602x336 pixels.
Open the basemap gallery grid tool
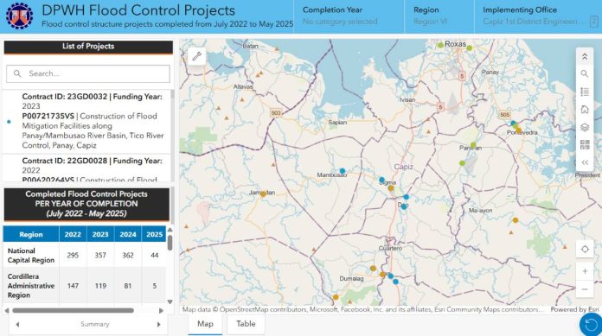585,144
